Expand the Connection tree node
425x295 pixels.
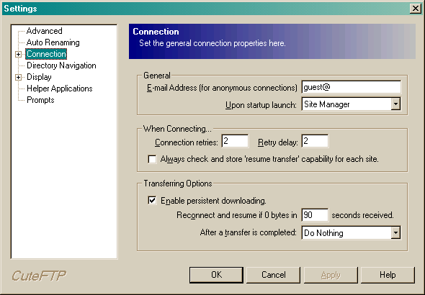tap(18, 54)
